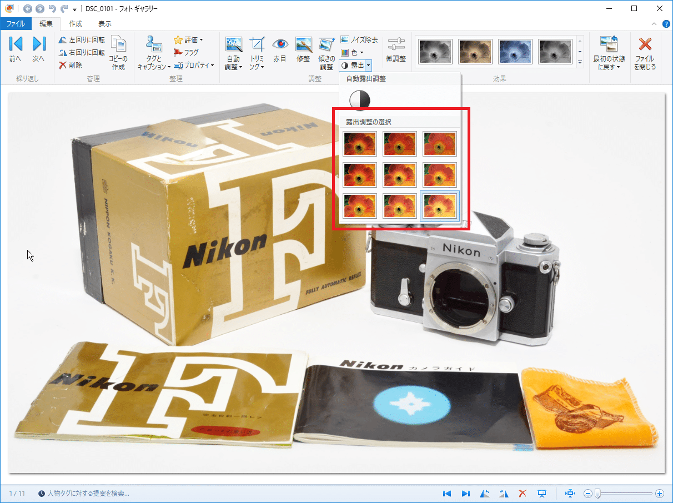
Task: Zoom in with plus button
Action: (660, 493)
